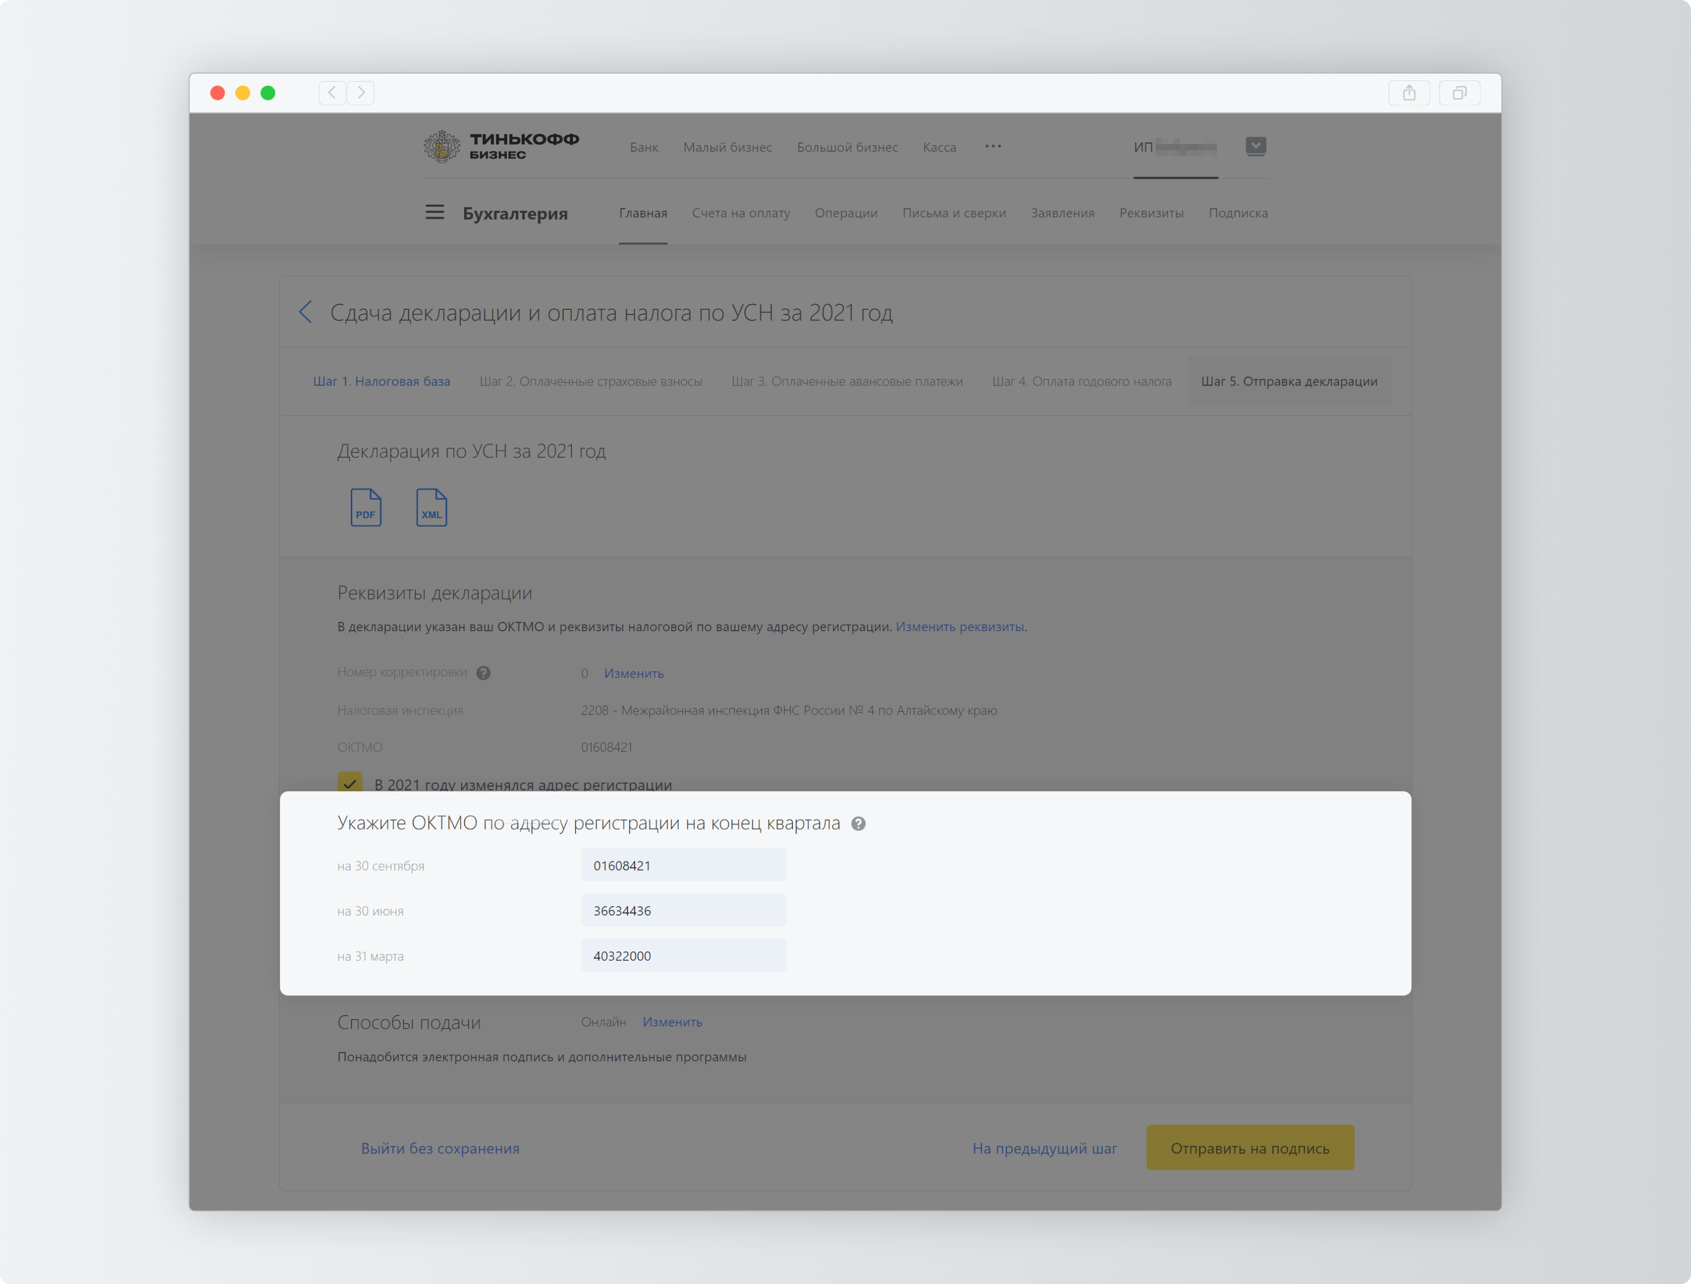Click the back arrow beside declaration title
The image size is (1691, 1284).
click(306, 312)
